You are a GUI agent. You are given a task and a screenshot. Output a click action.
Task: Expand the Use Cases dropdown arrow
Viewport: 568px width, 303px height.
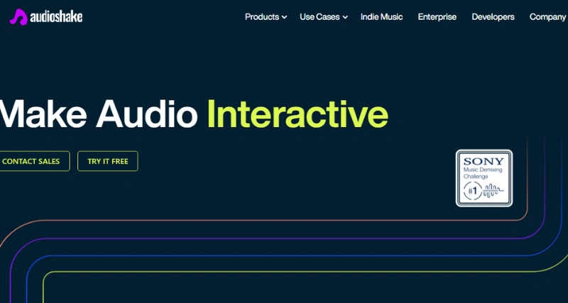point(345,17)
